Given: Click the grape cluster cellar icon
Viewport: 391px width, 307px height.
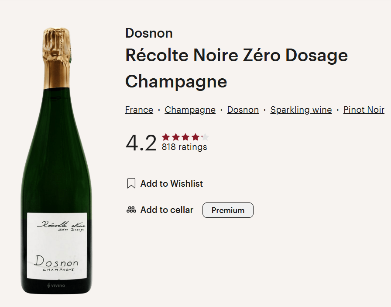Looking at the screenshot, I should pyautogui.click(x=131, y=210).
